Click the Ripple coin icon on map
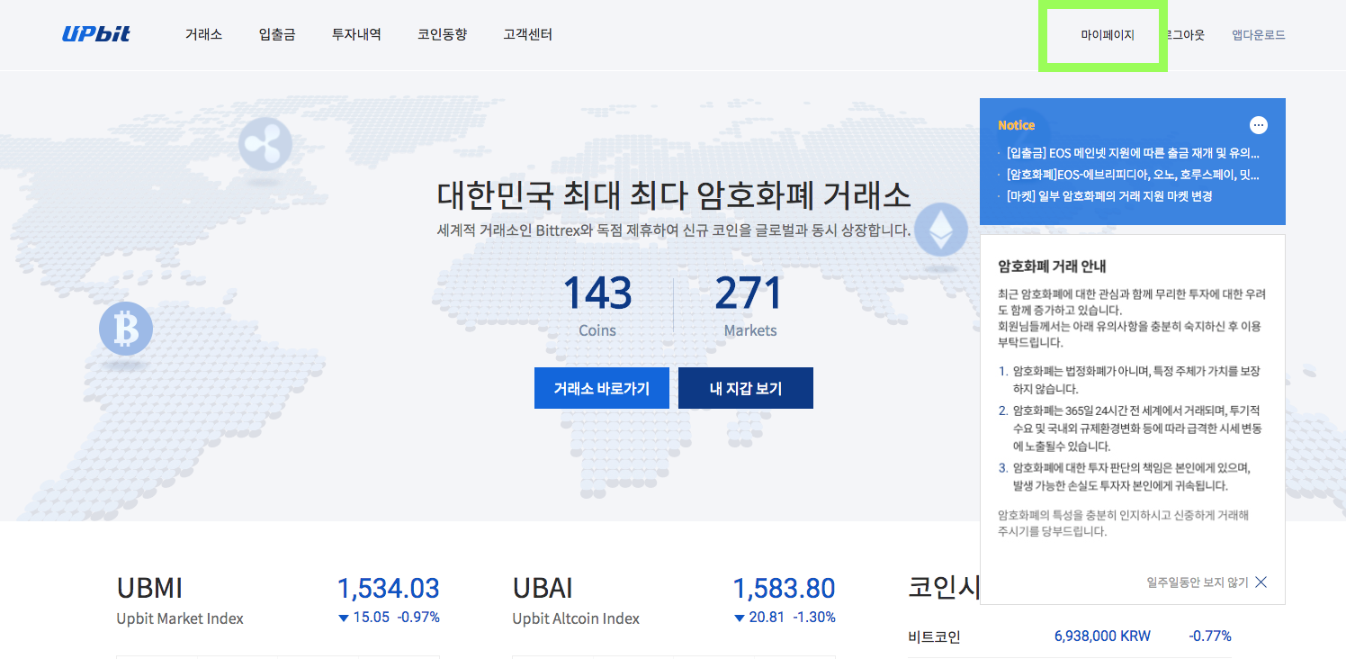The width and height of the screenshot is (1346, 659). click(265, 142)
